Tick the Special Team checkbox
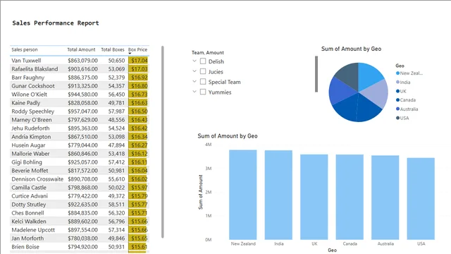The width and height of the screenshot is (451, 254). click(203, 82)
